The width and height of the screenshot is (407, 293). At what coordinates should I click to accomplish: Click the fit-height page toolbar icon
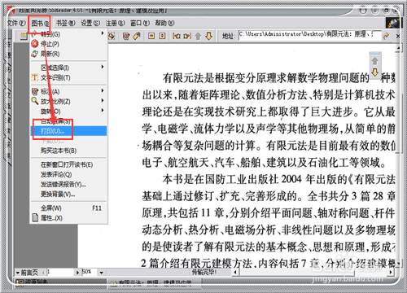(162, 36)
